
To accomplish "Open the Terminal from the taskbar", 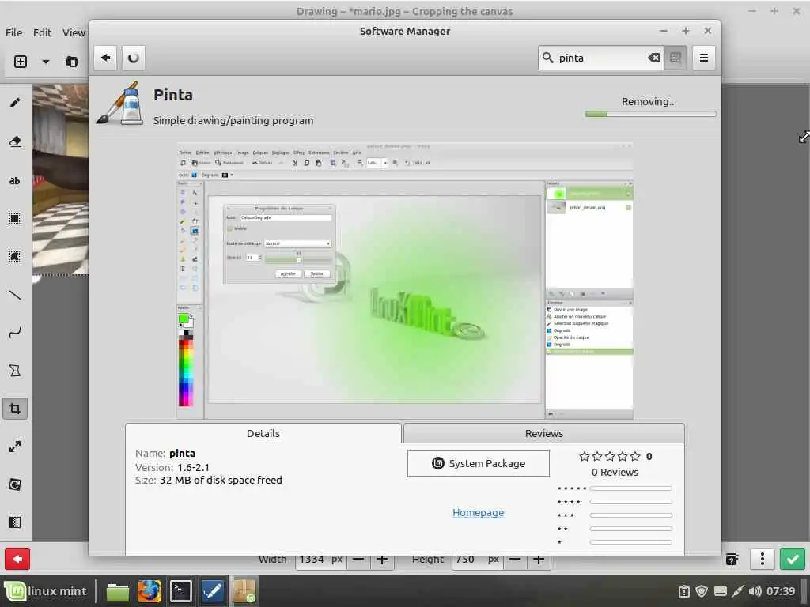I will (x=181, y=591).
